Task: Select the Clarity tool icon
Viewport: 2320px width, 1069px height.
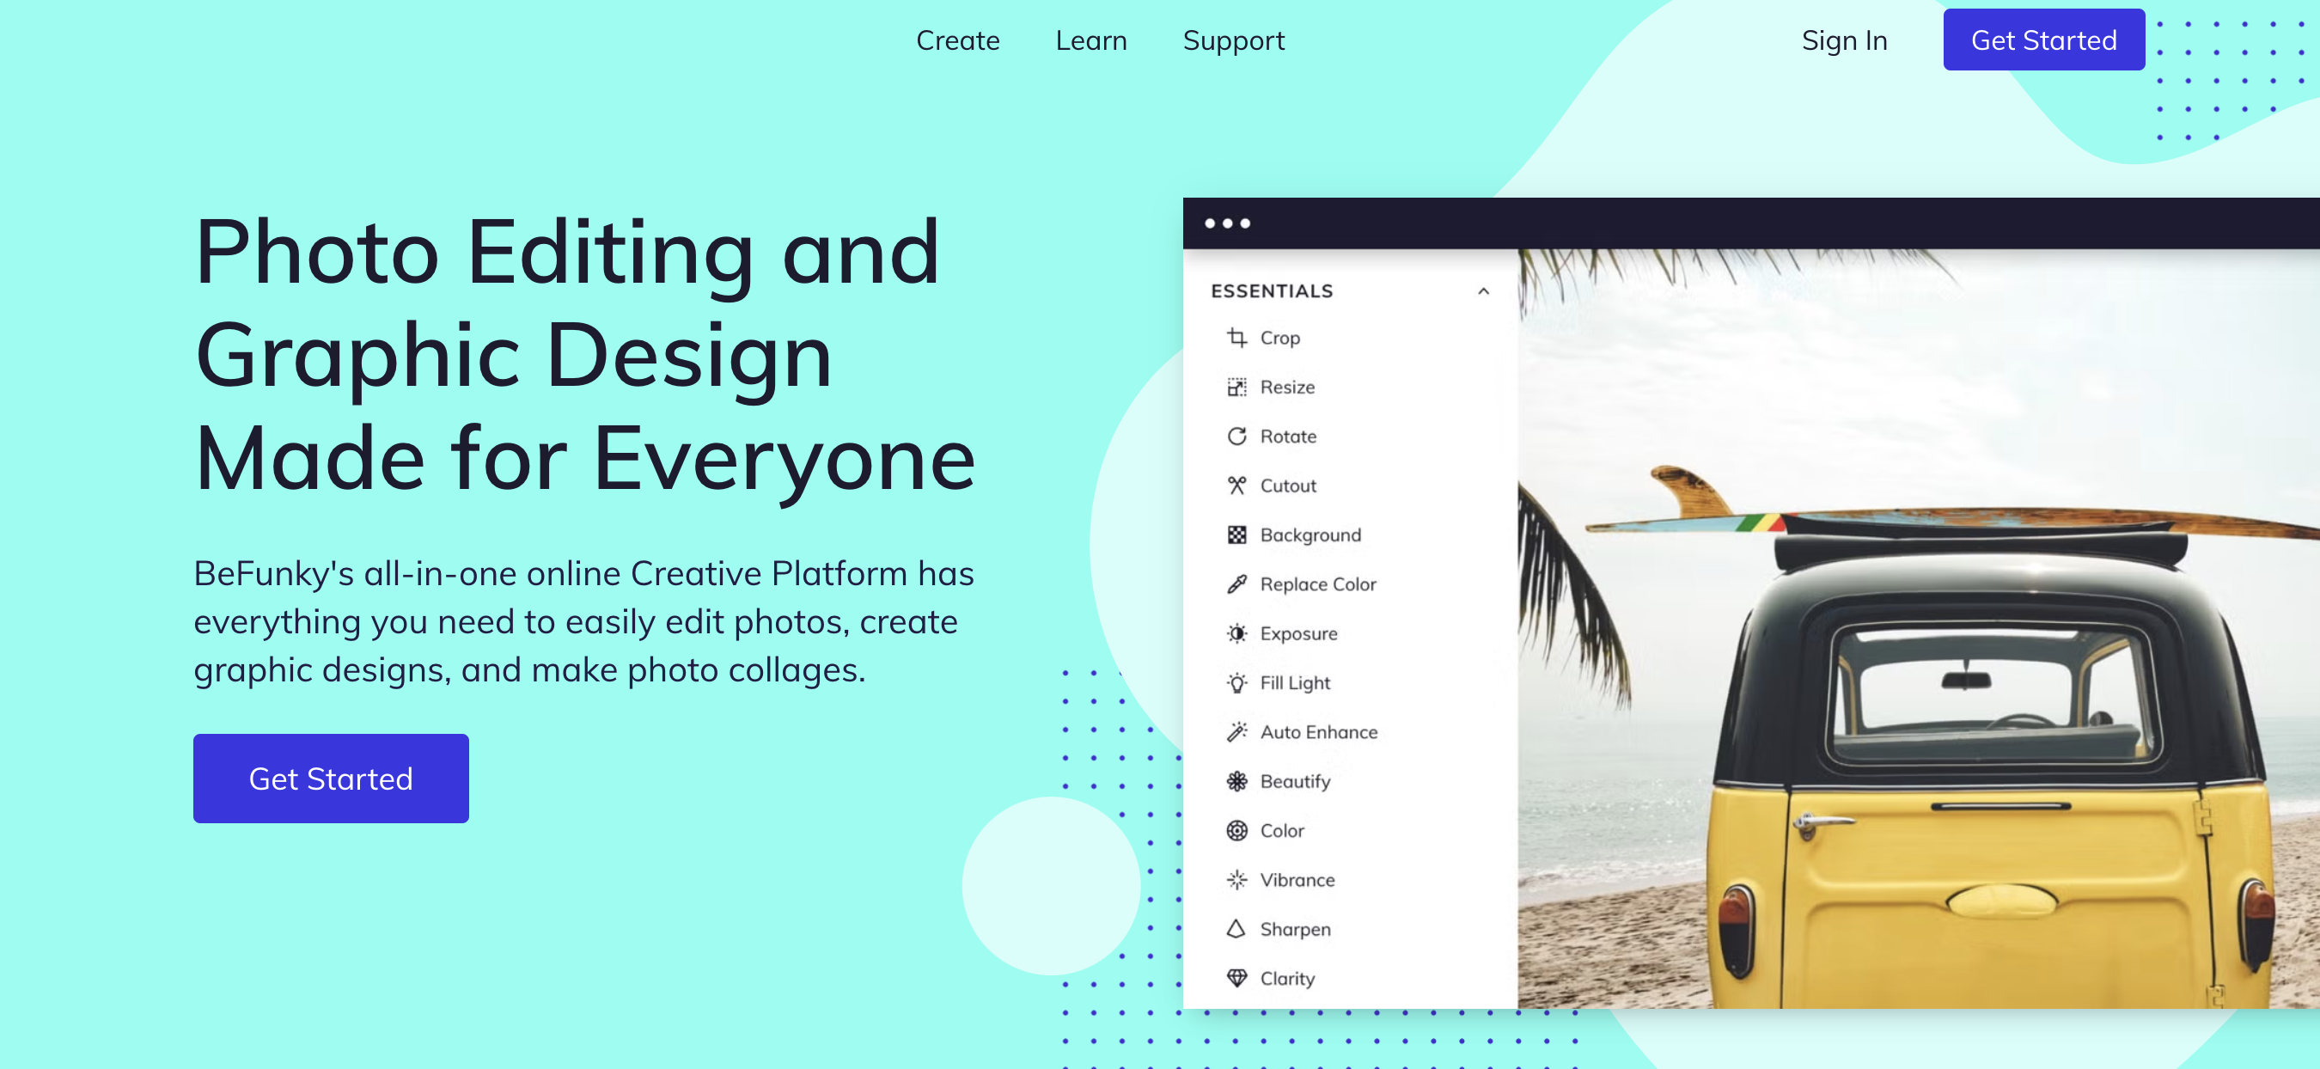Action: click(1232, 979)
